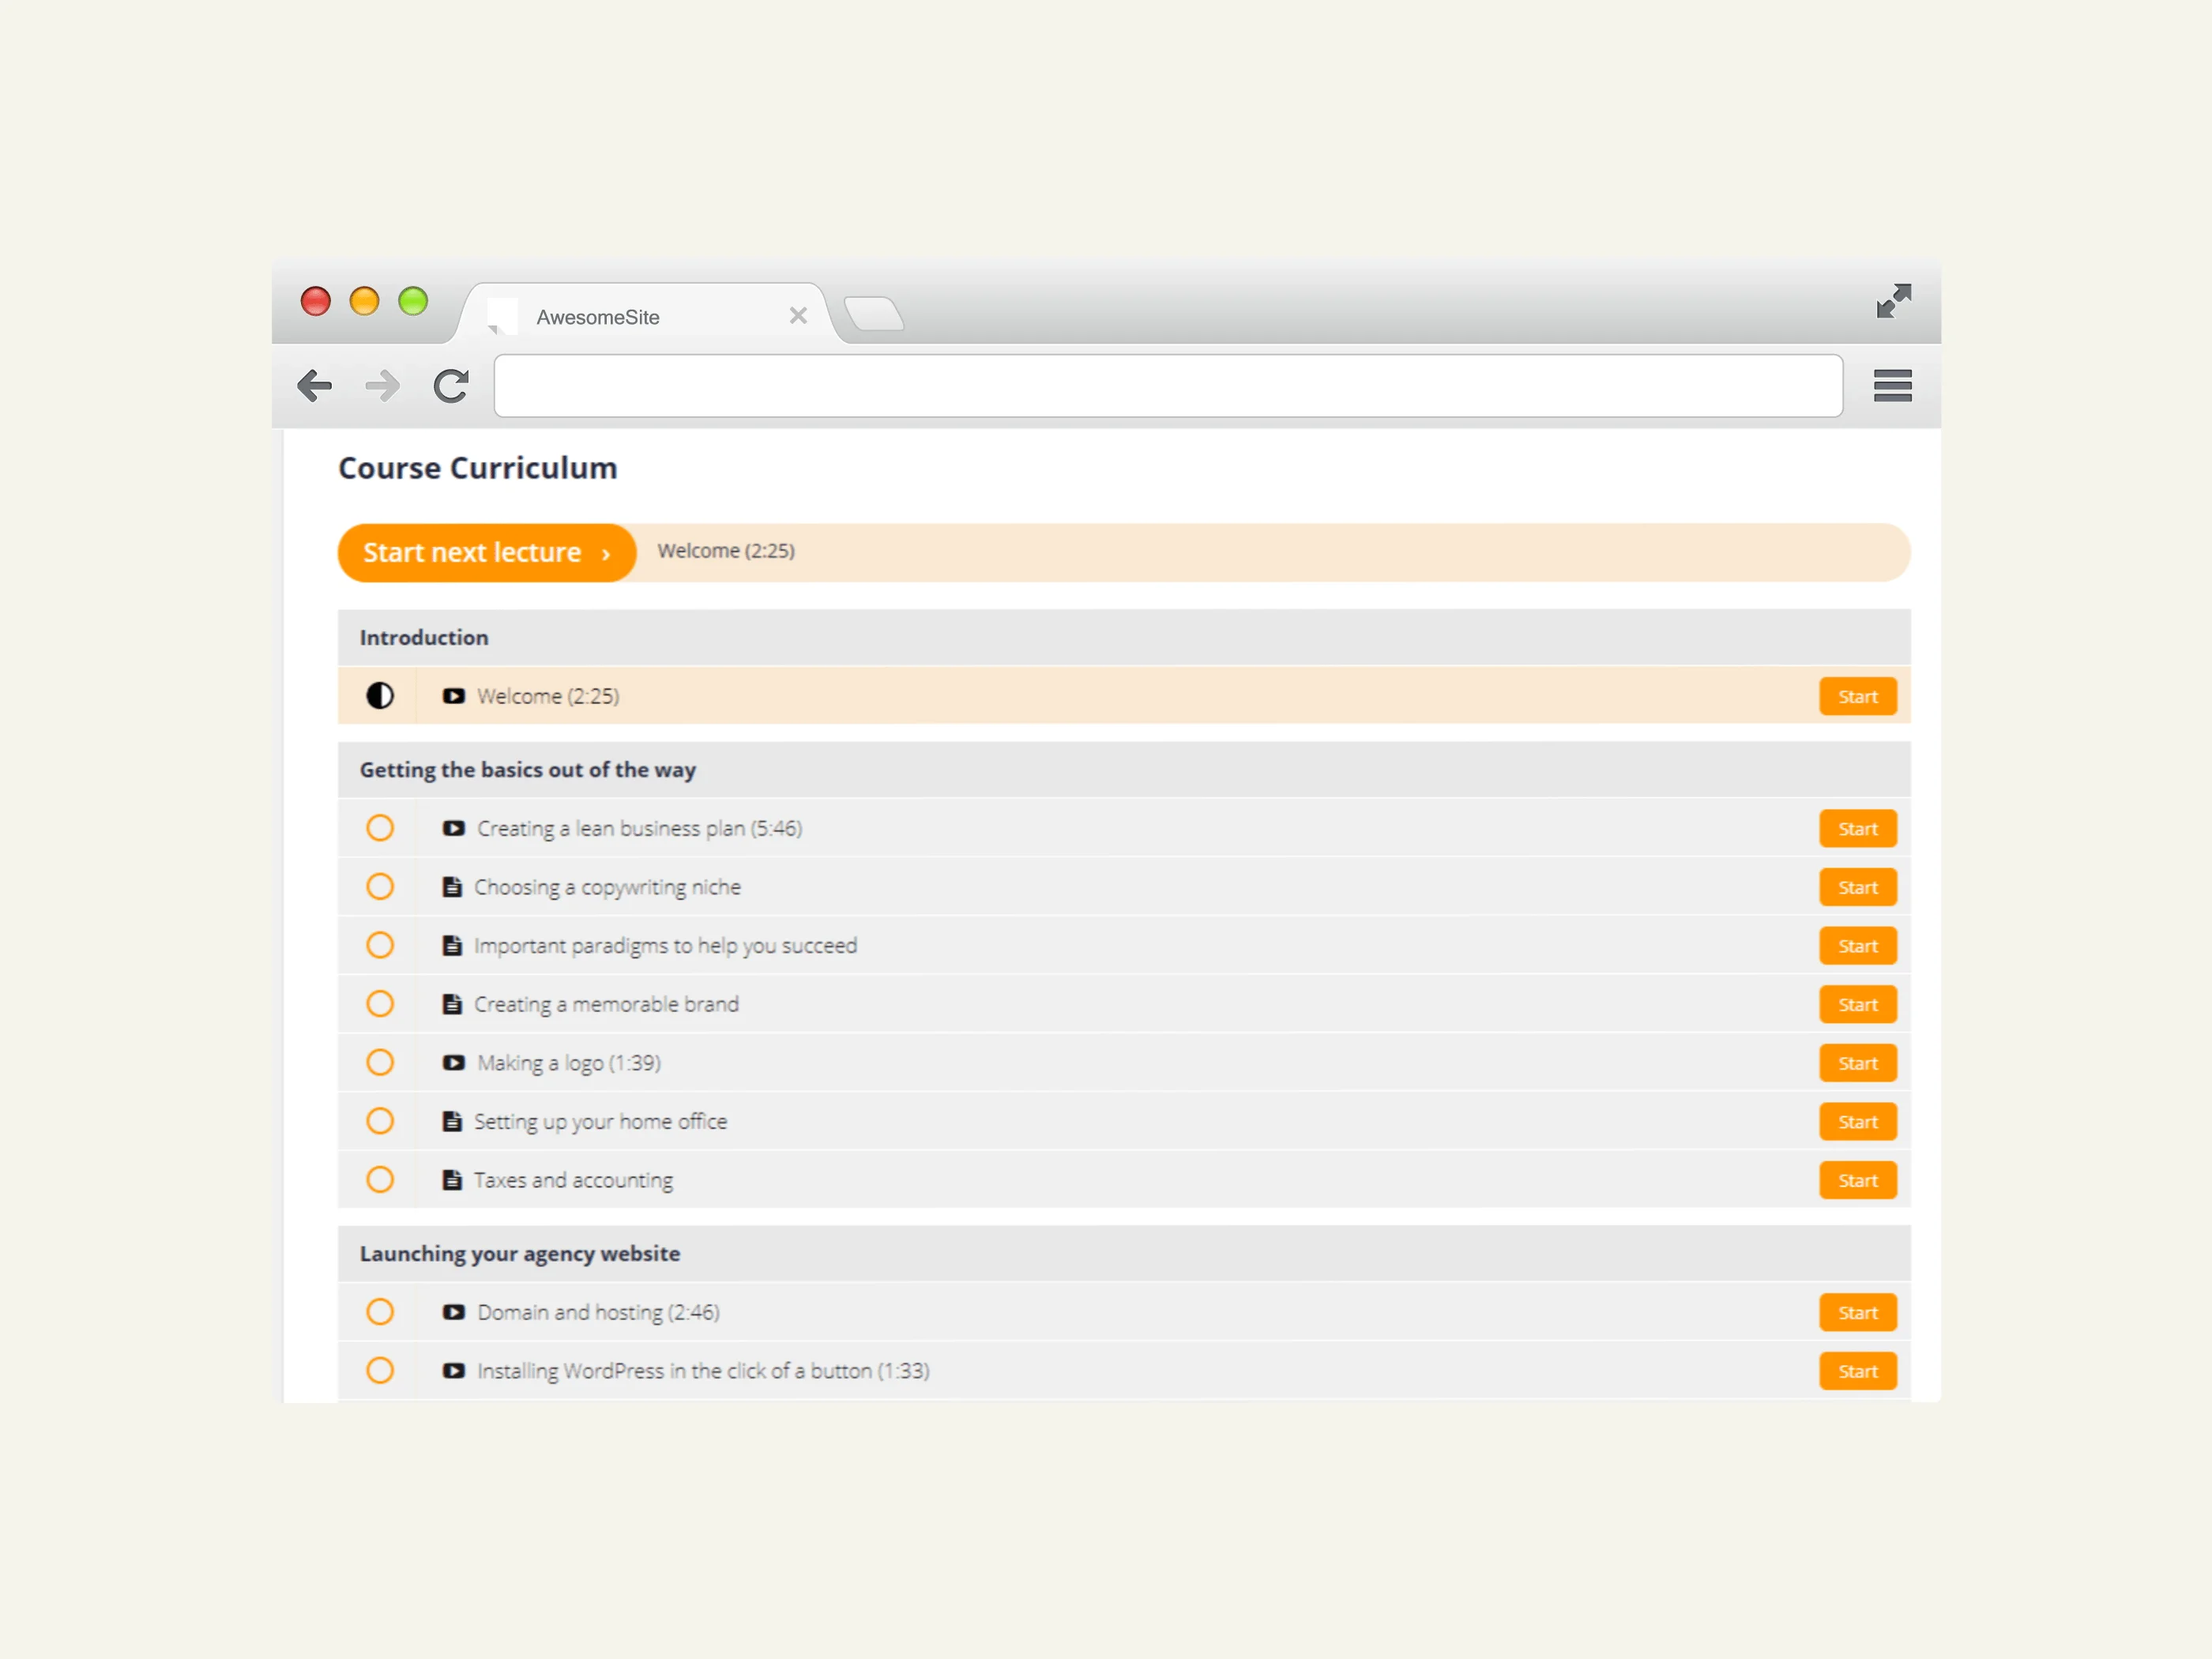Open the browser hamburger menu
2212x1659 pixels.
click(x=1892, y=386)
